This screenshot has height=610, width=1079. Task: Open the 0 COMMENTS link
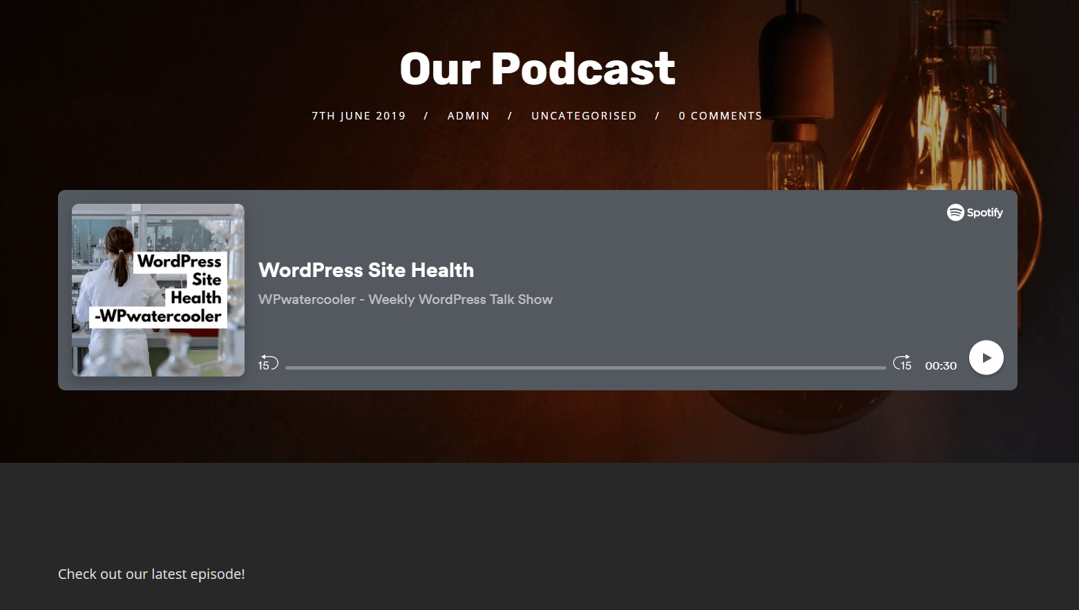(720, 116)
